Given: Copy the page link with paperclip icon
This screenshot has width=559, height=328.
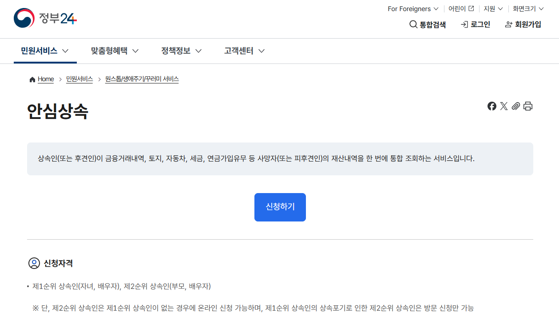Looking at the screenshot, I should coord(515,106).
